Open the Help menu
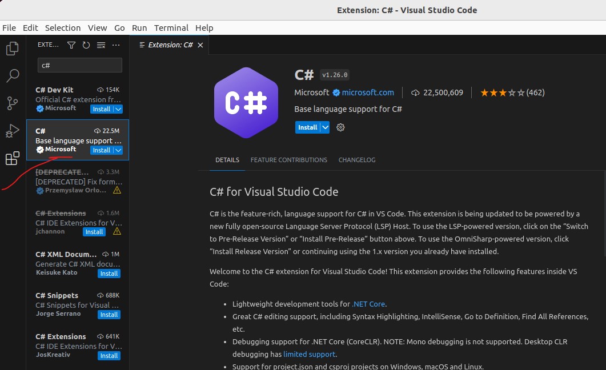The height and width of the screenshot is (370, 606). [x=204, y=28]
